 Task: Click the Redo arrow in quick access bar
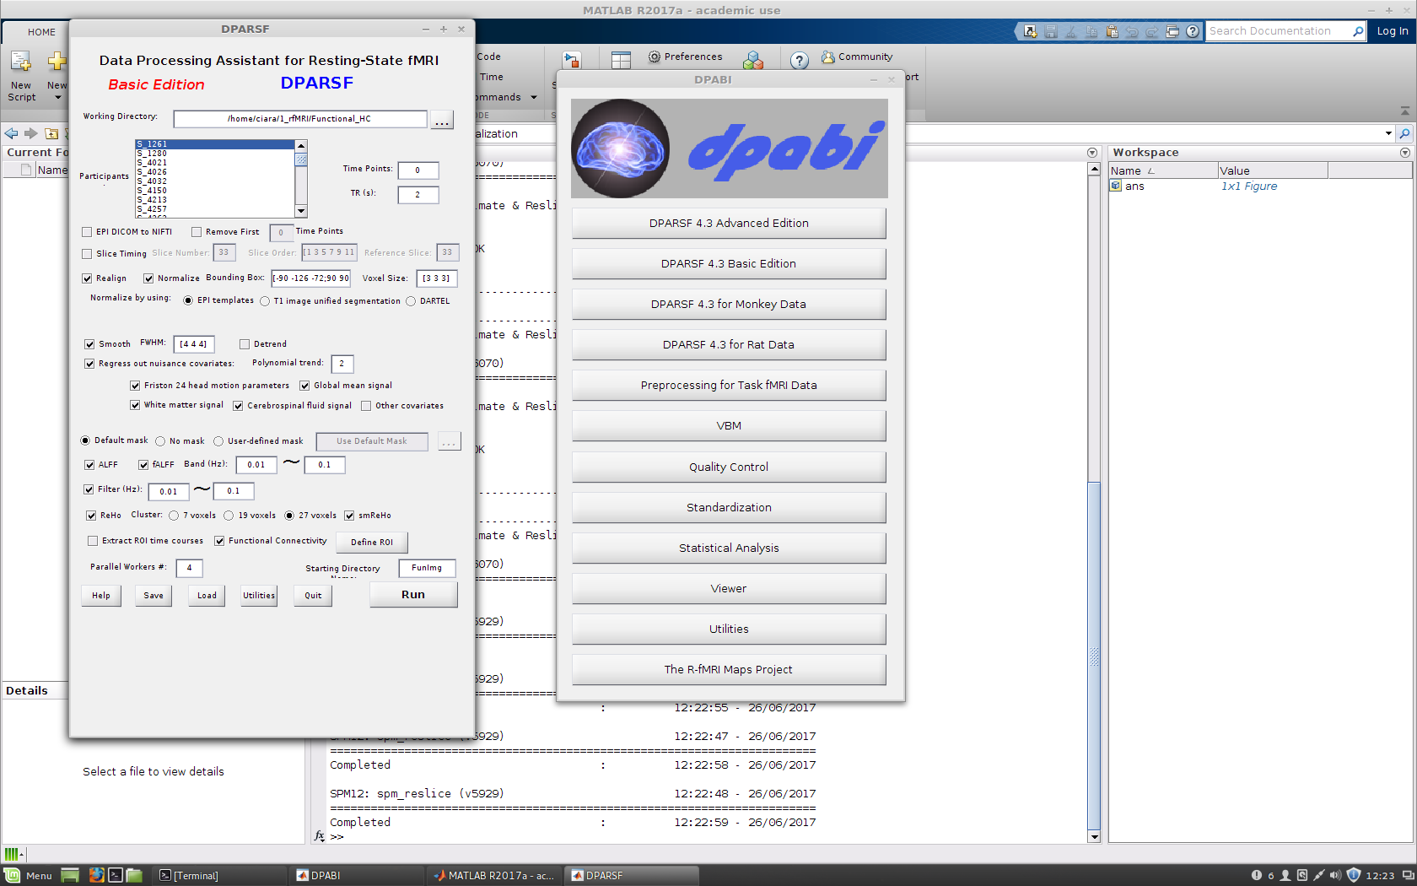point(1152,31)
